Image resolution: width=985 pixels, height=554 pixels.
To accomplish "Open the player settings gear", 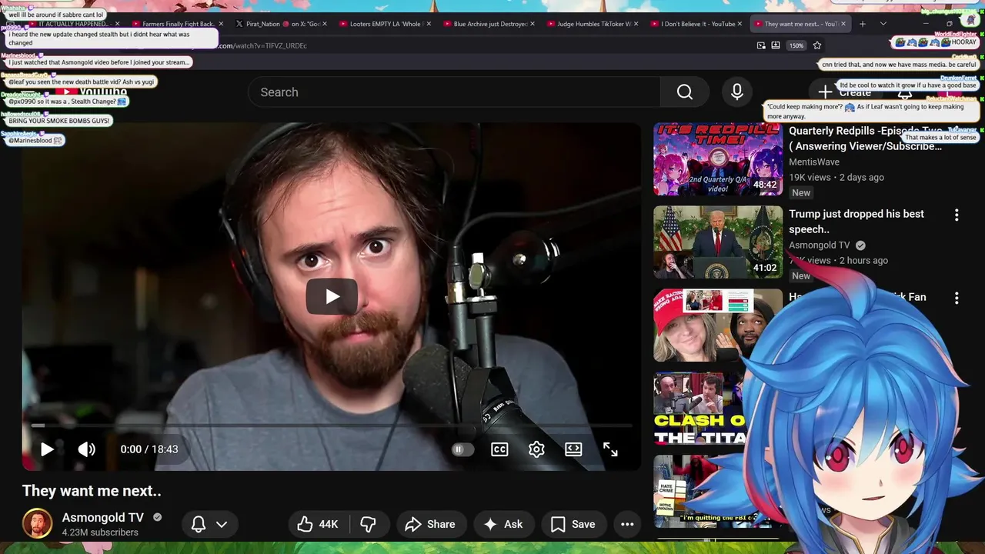I will pyautogui.click(x=536, y=449).
